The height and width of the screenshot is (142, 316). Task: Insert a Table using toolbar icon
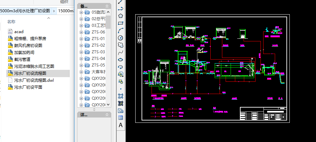pos(121,118)
